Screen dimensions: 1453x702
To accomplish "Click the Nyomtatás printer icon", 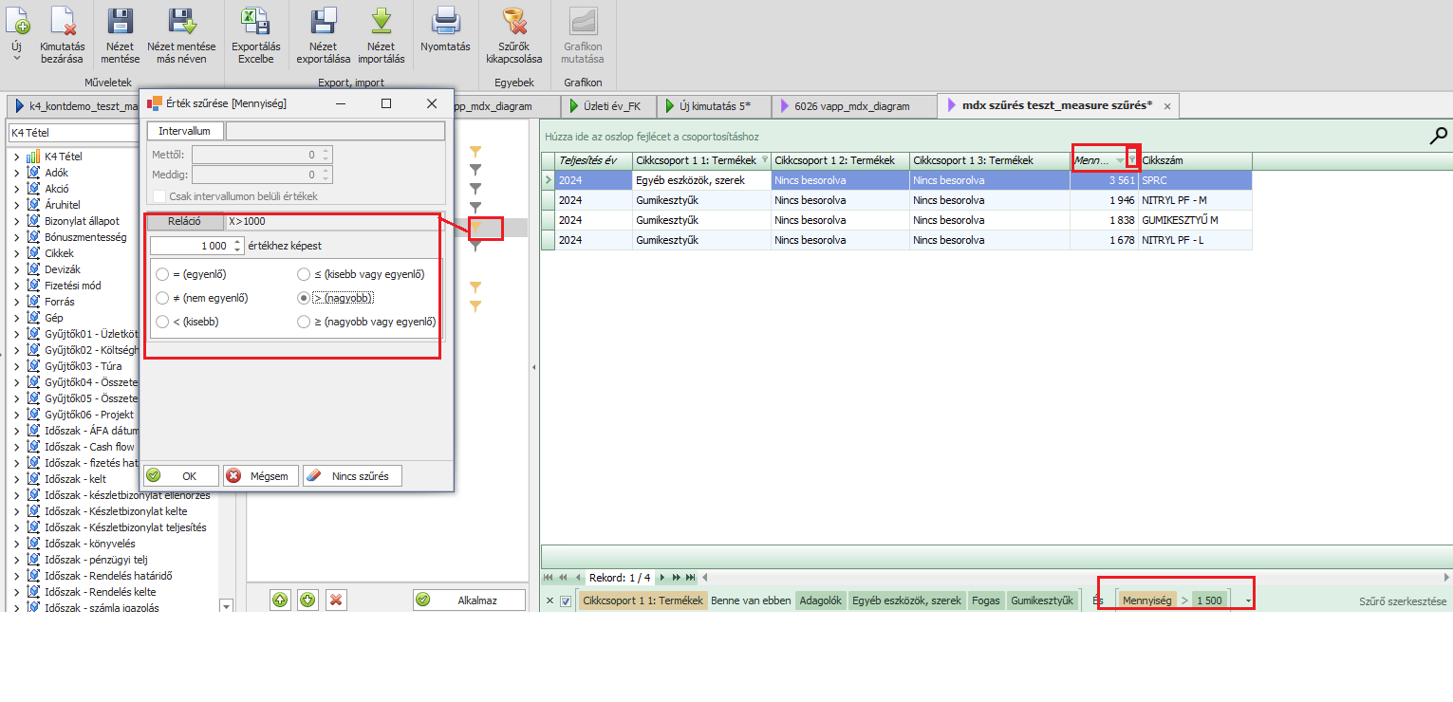I will click(445, 22).
